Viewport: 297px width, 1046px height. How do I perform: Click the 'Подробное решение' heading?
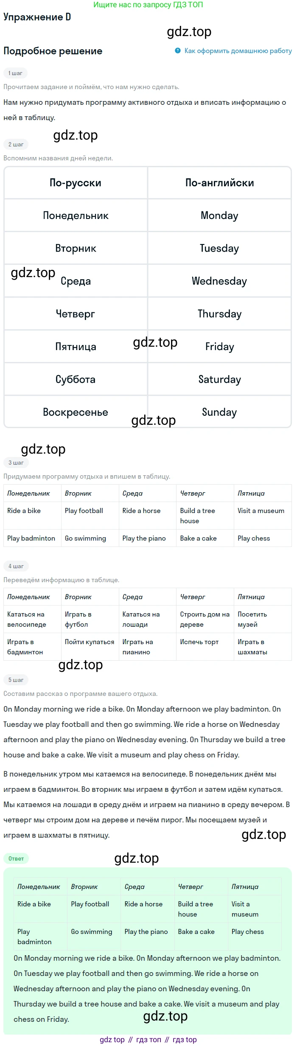tap(53, 51)
